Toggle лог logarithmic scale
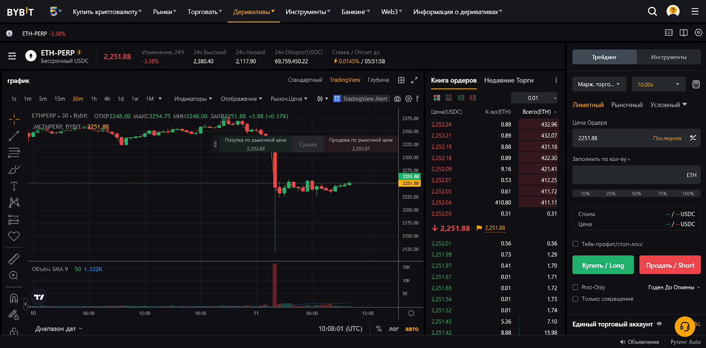706x348 pixels. tap(394, 329)
